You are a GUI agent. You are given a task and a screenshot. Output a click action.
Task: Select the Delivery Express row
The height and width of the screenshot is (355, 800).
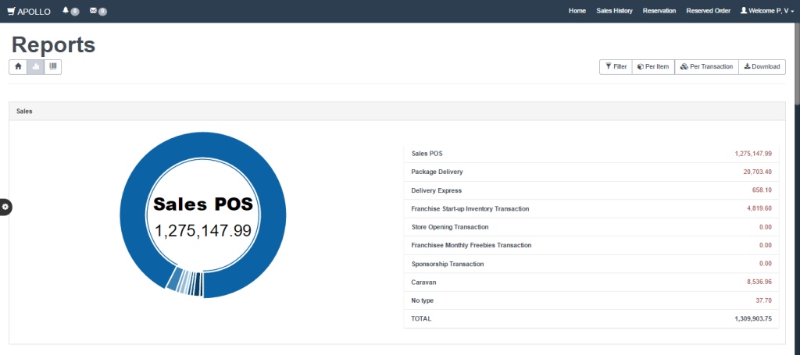pyautogui.click(x=591, y=190)
